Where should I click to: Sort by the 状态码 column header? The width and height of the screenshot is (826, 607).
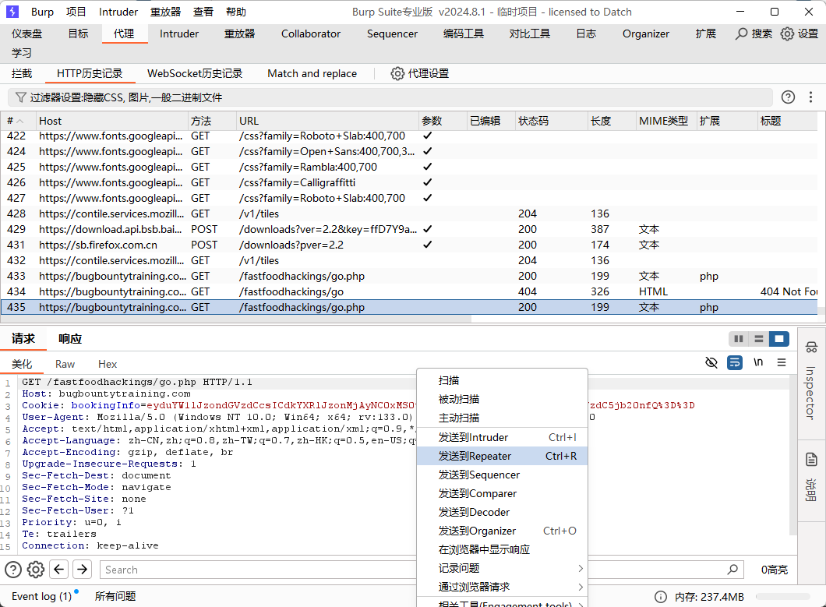(x=550, y=121)
